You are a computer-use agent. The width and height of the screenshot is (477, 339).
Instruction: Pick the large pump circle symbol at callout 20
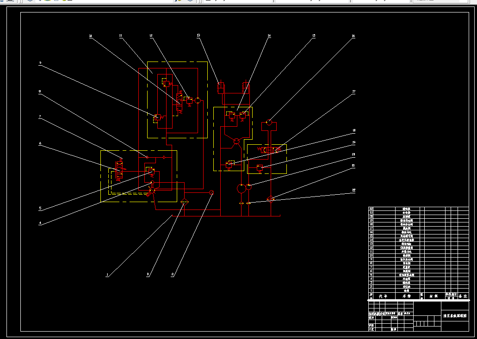(x=242, y=188)
